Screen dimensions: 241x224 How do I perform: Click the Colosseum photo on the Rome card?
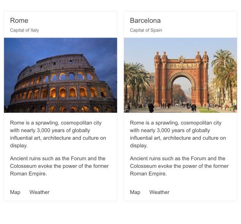(61, 75)
